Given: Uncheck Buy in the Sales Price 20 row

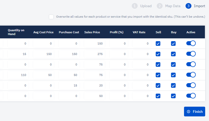Looking at the screenshot, I should pos(173,85).
